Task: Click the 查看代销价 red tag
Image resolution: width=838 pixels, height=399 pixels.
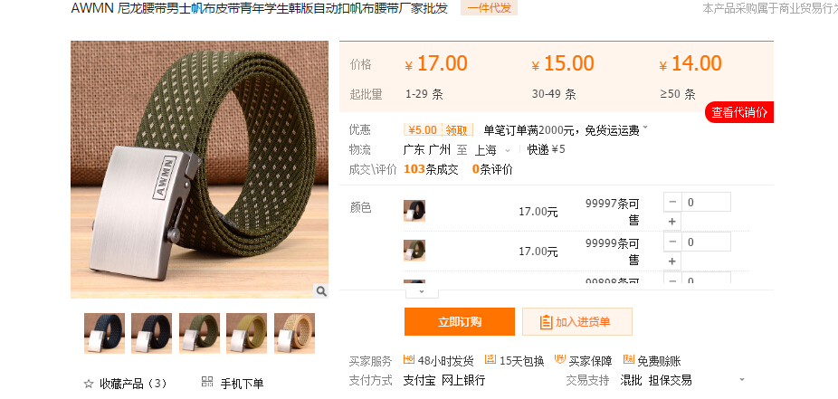Action: click(x=739, y=112)
